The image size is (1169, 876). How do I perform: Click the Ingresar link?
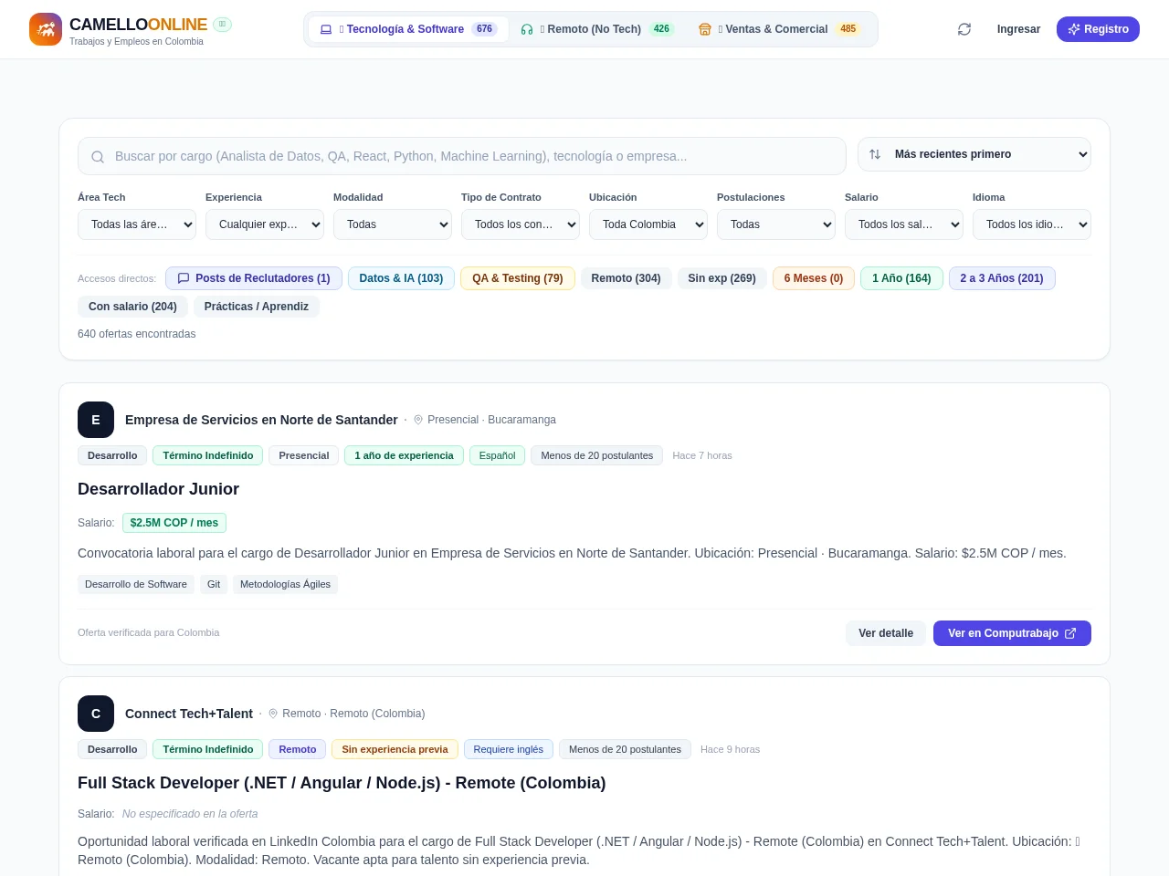click(1018, 29)
